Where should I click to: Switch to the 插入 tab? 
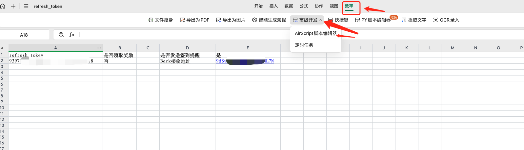(x=273, y=6)
